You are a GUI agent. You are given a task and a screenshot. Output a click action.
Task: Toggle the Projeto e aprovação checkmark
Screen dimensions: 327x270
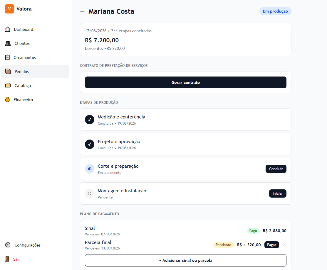pyautogui.click(x=90, y=144)
